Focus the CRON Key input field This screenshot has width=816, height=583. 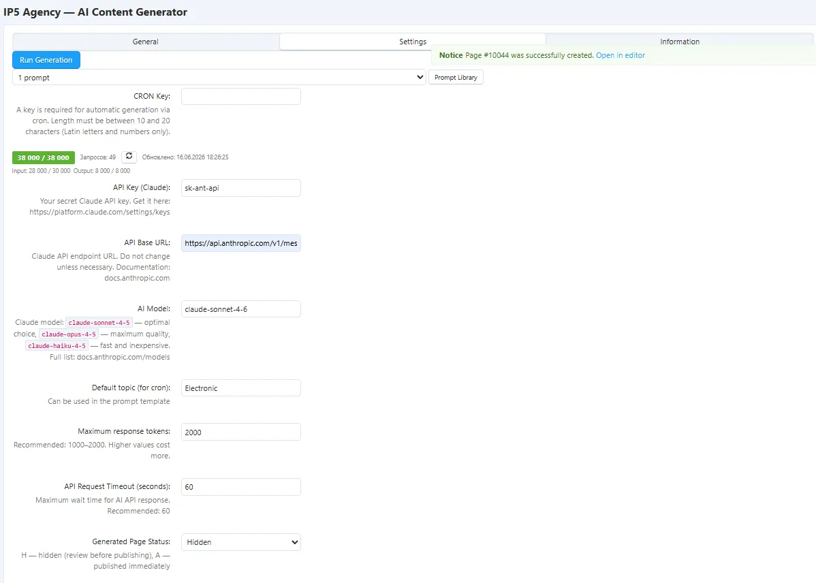(x=241, y=96)
